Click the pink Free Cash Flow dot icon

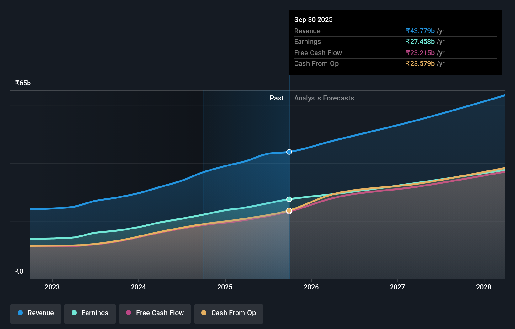click(129, 313)
